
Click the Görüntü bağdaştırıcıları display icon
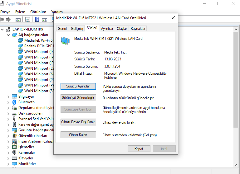click(x=14, y=130)
